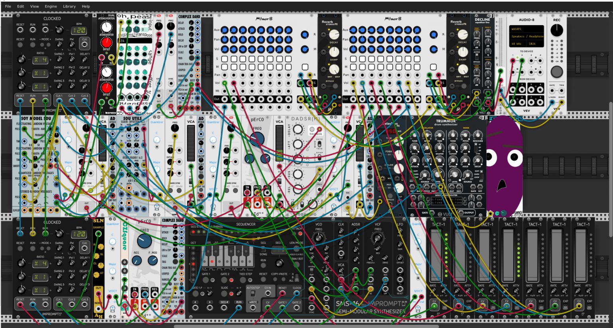613x328 pixels.
Task: Toggle first channel solo box on left Mixer8
Action: coord(225,59)
